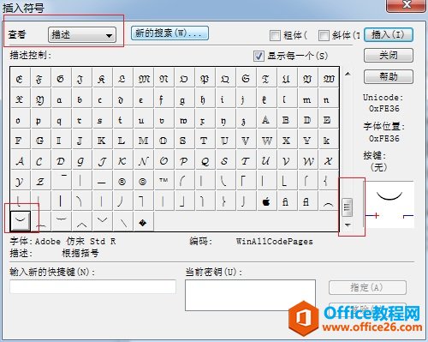The width and height of the screenshot is (428, 342).
Task: Click the 根据括号 description text
Action: coord(80,253)
